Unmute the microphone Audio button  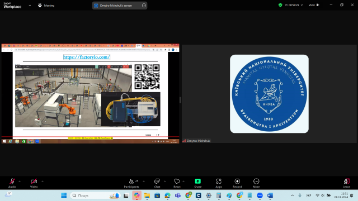(x=12, y=183)
